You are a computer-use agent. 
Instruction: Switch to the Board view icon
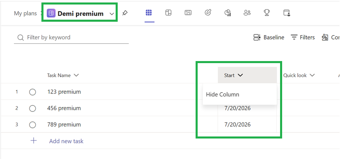click(168, 13)
